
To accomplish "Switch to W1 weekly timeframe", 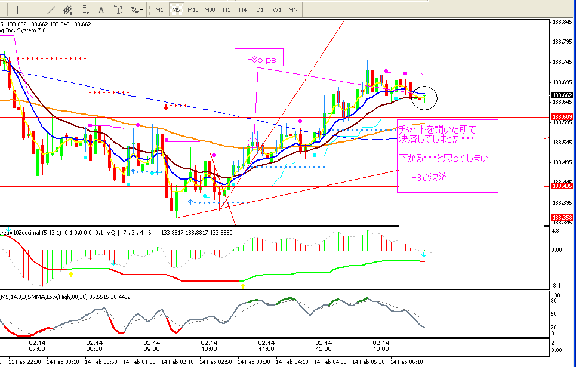I will [276, 10].
